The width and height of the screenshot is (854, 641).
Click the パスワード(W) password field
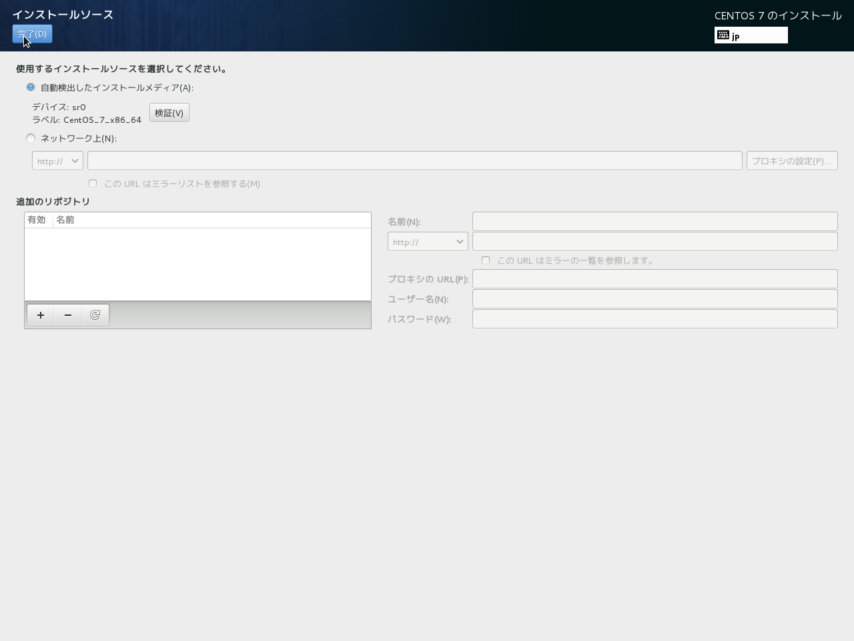(x=655, y=319)
